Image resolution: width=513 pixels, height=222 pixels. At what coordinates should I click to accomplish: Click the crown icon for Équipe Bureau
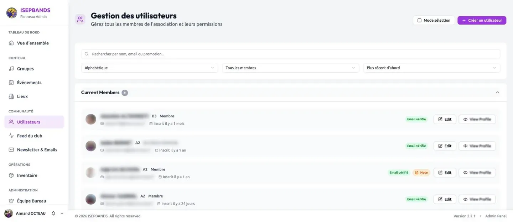(x=11, y=201)
